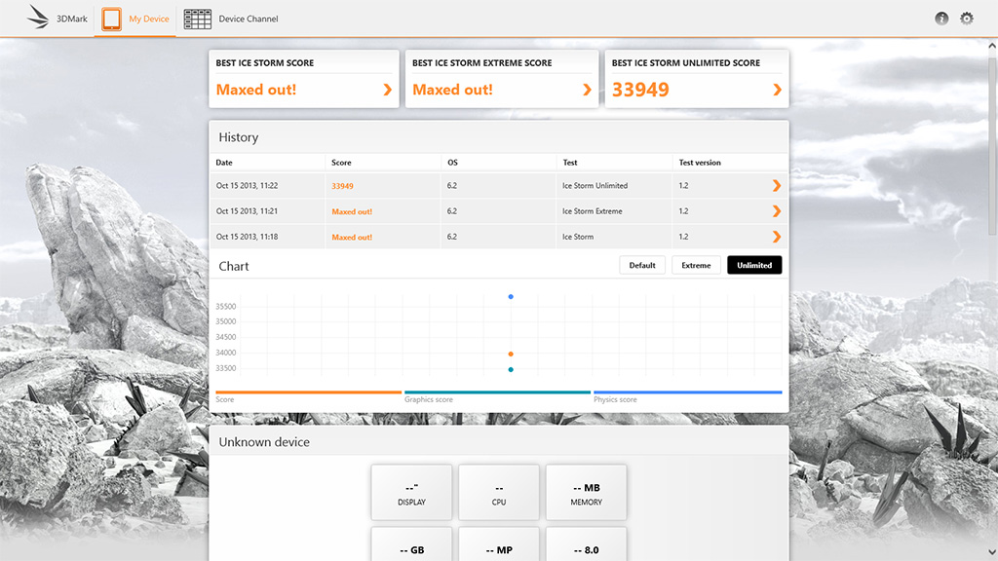Expand Best Ice Storm Score arrow
Image resolution: width=998 pixels, height=561 pixels.
click(387, 90)
